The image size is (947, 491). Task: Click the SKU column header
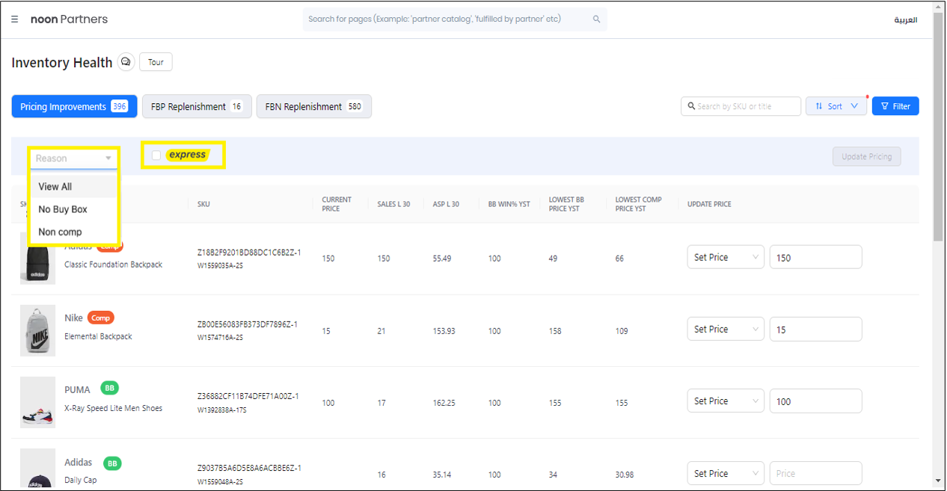[x=203, y=204]
